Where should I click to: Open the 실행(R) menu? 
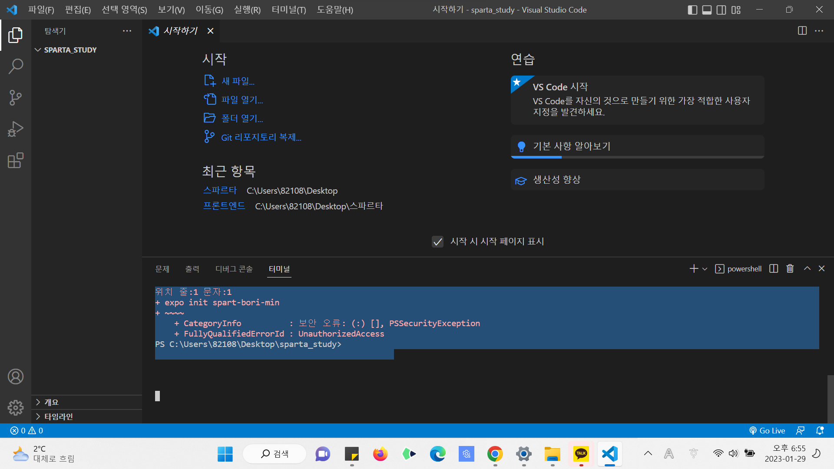(247, 10)
